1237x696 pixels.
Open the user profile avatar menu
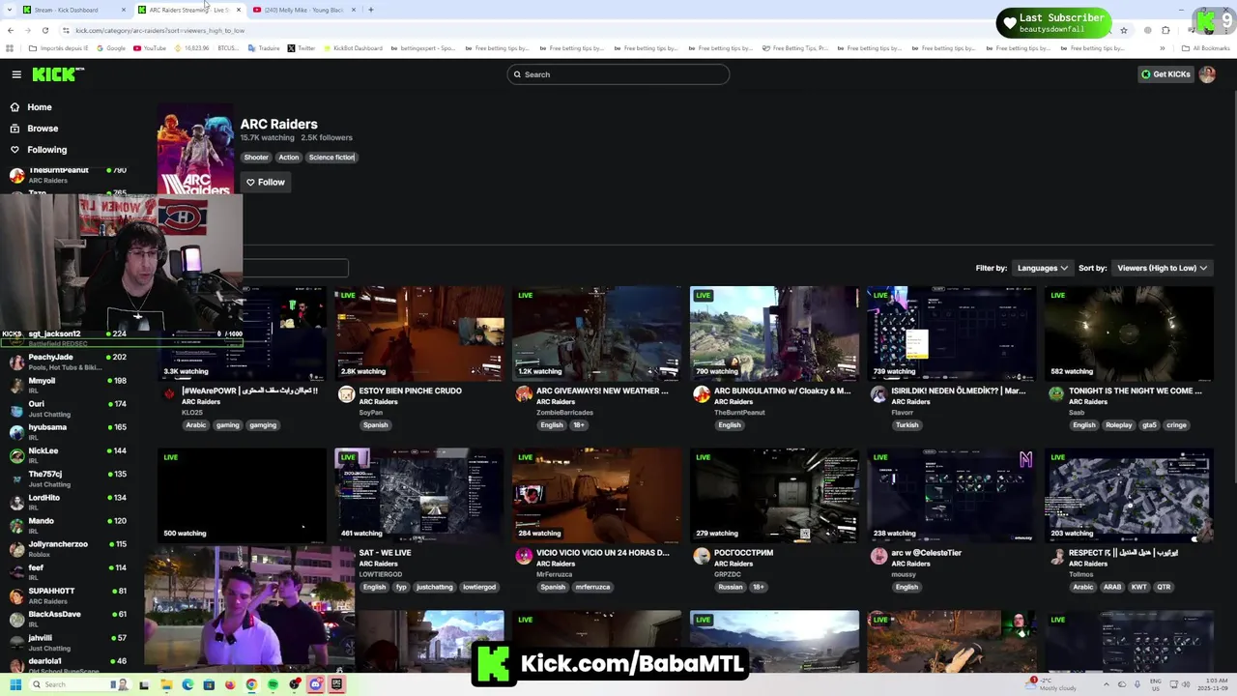pyautogui.click(x=1207, y=74)
